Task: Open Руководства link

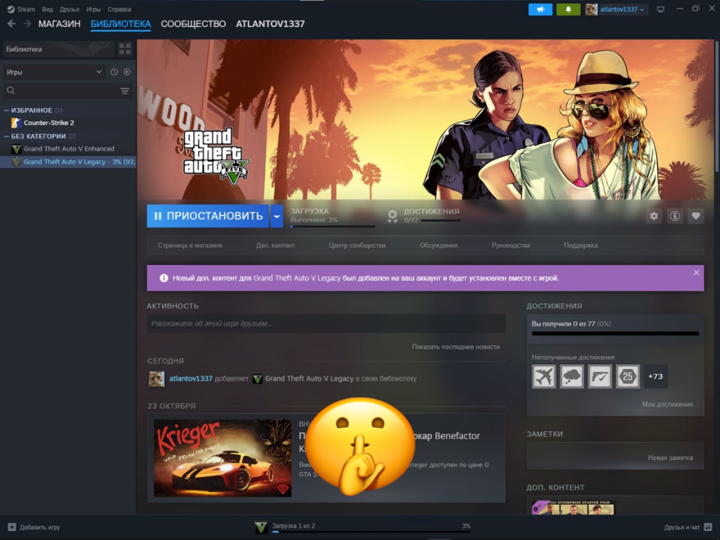Action: pyautogui.click(x=510, y=245)
